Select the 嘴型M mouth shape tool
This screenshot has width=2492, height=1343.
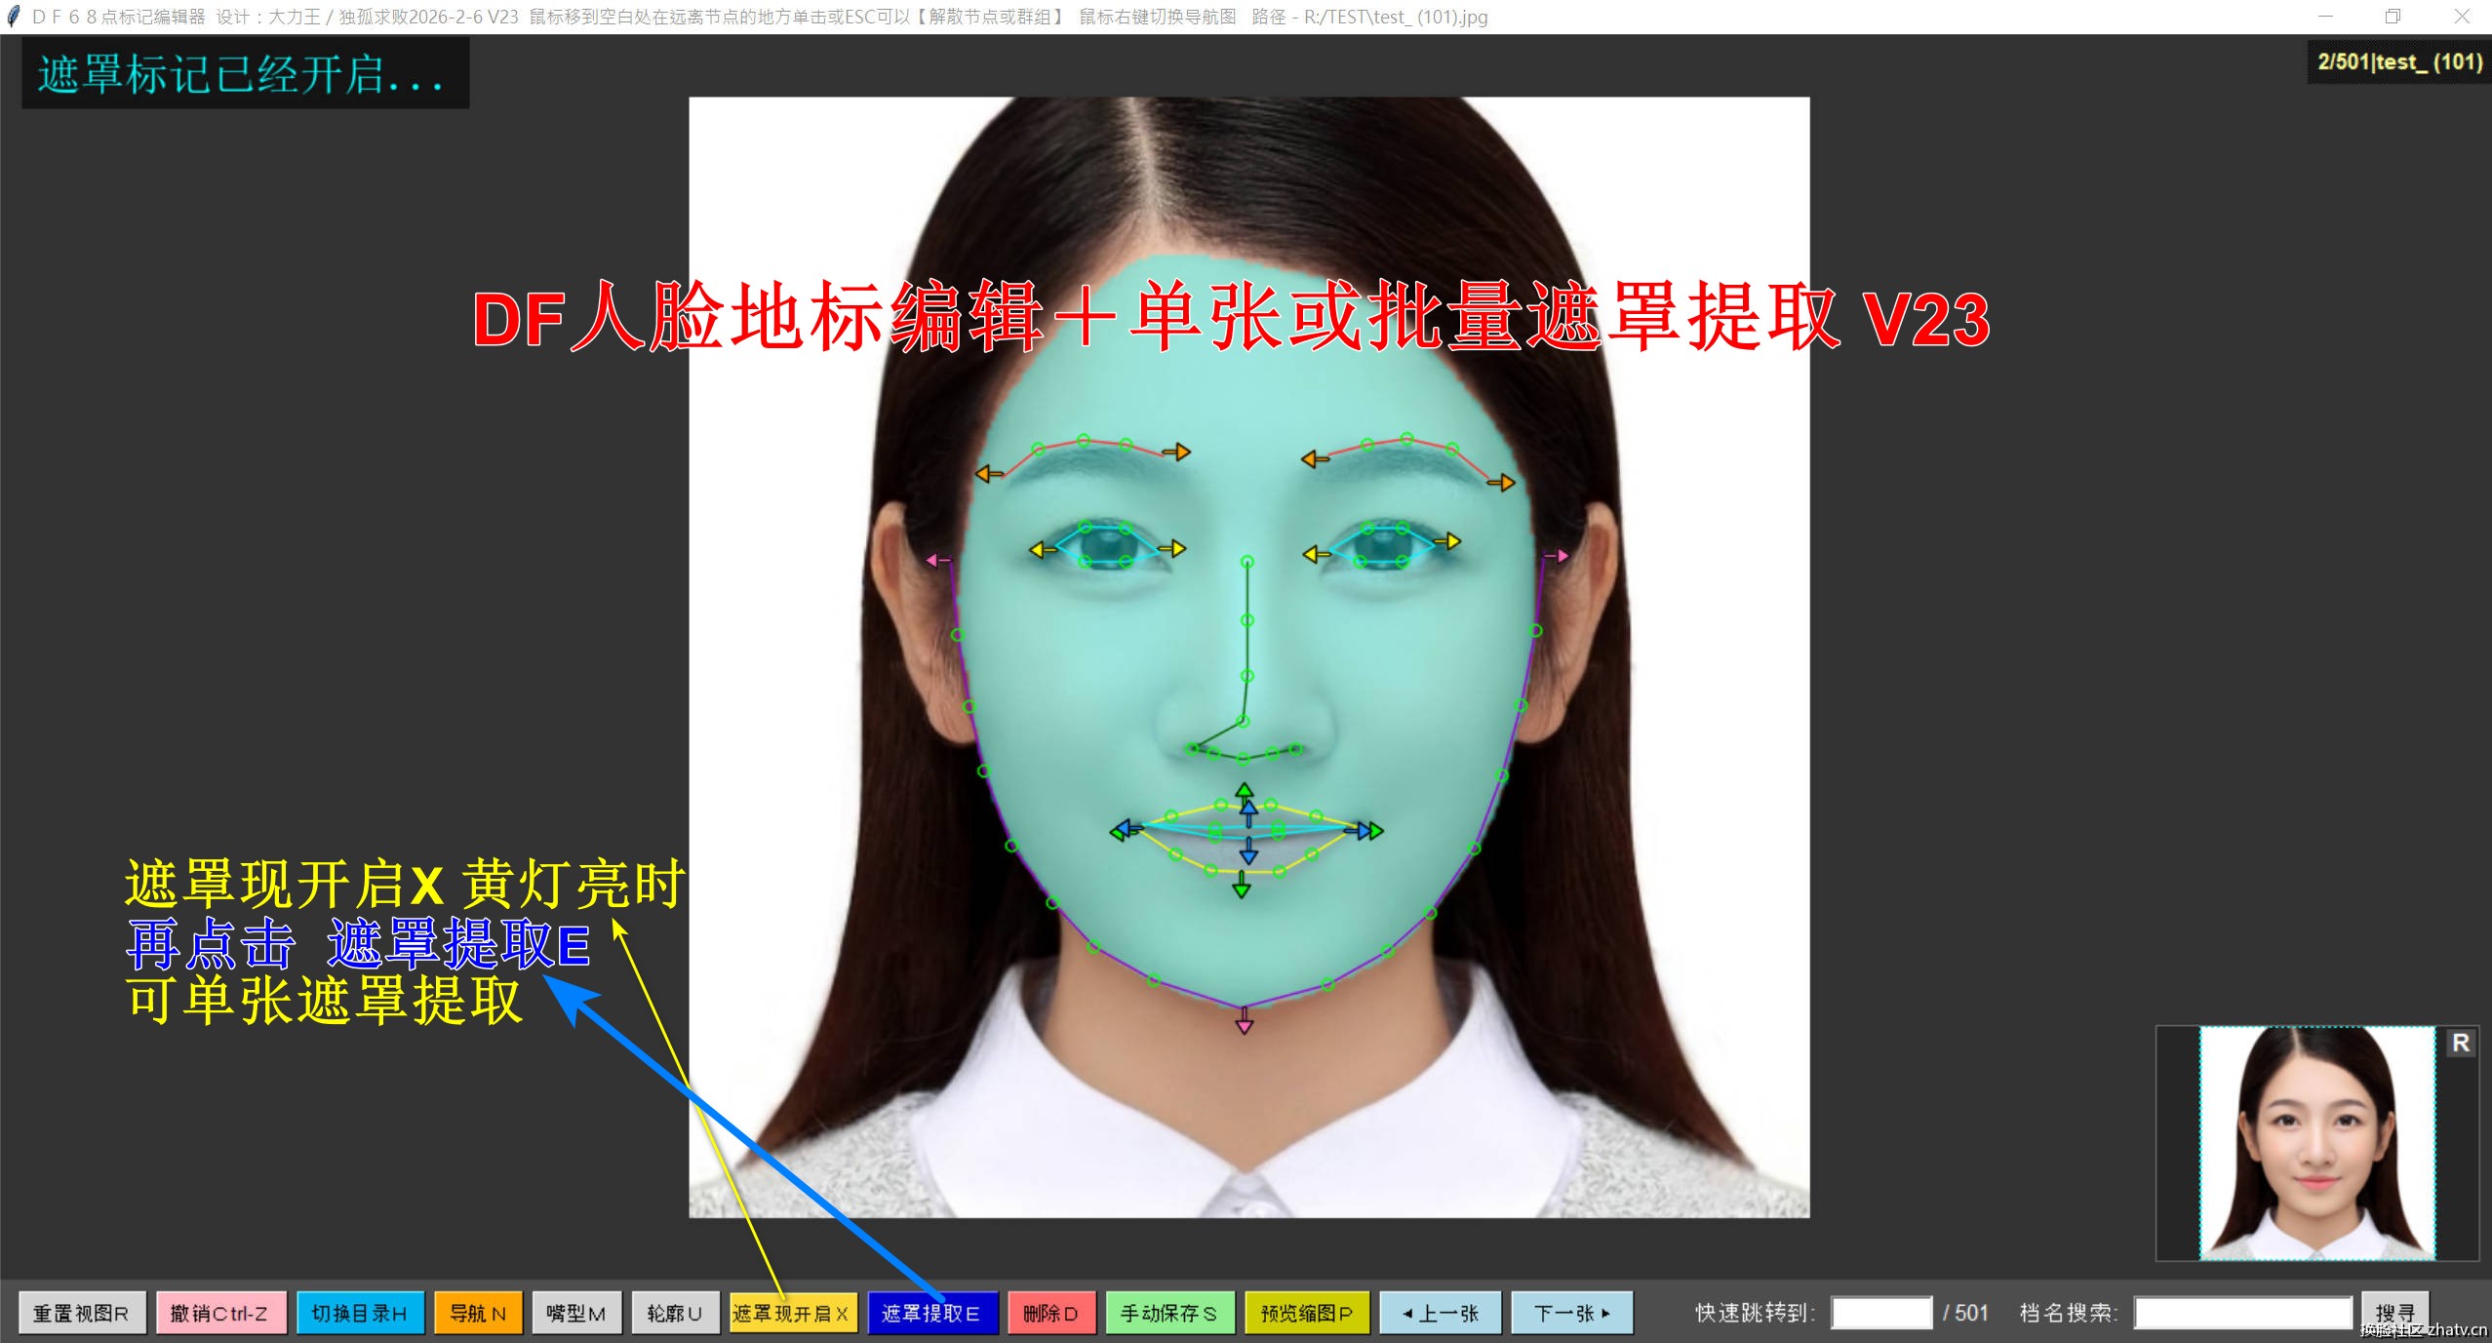pyautogui.click(x=576, y=1313)
